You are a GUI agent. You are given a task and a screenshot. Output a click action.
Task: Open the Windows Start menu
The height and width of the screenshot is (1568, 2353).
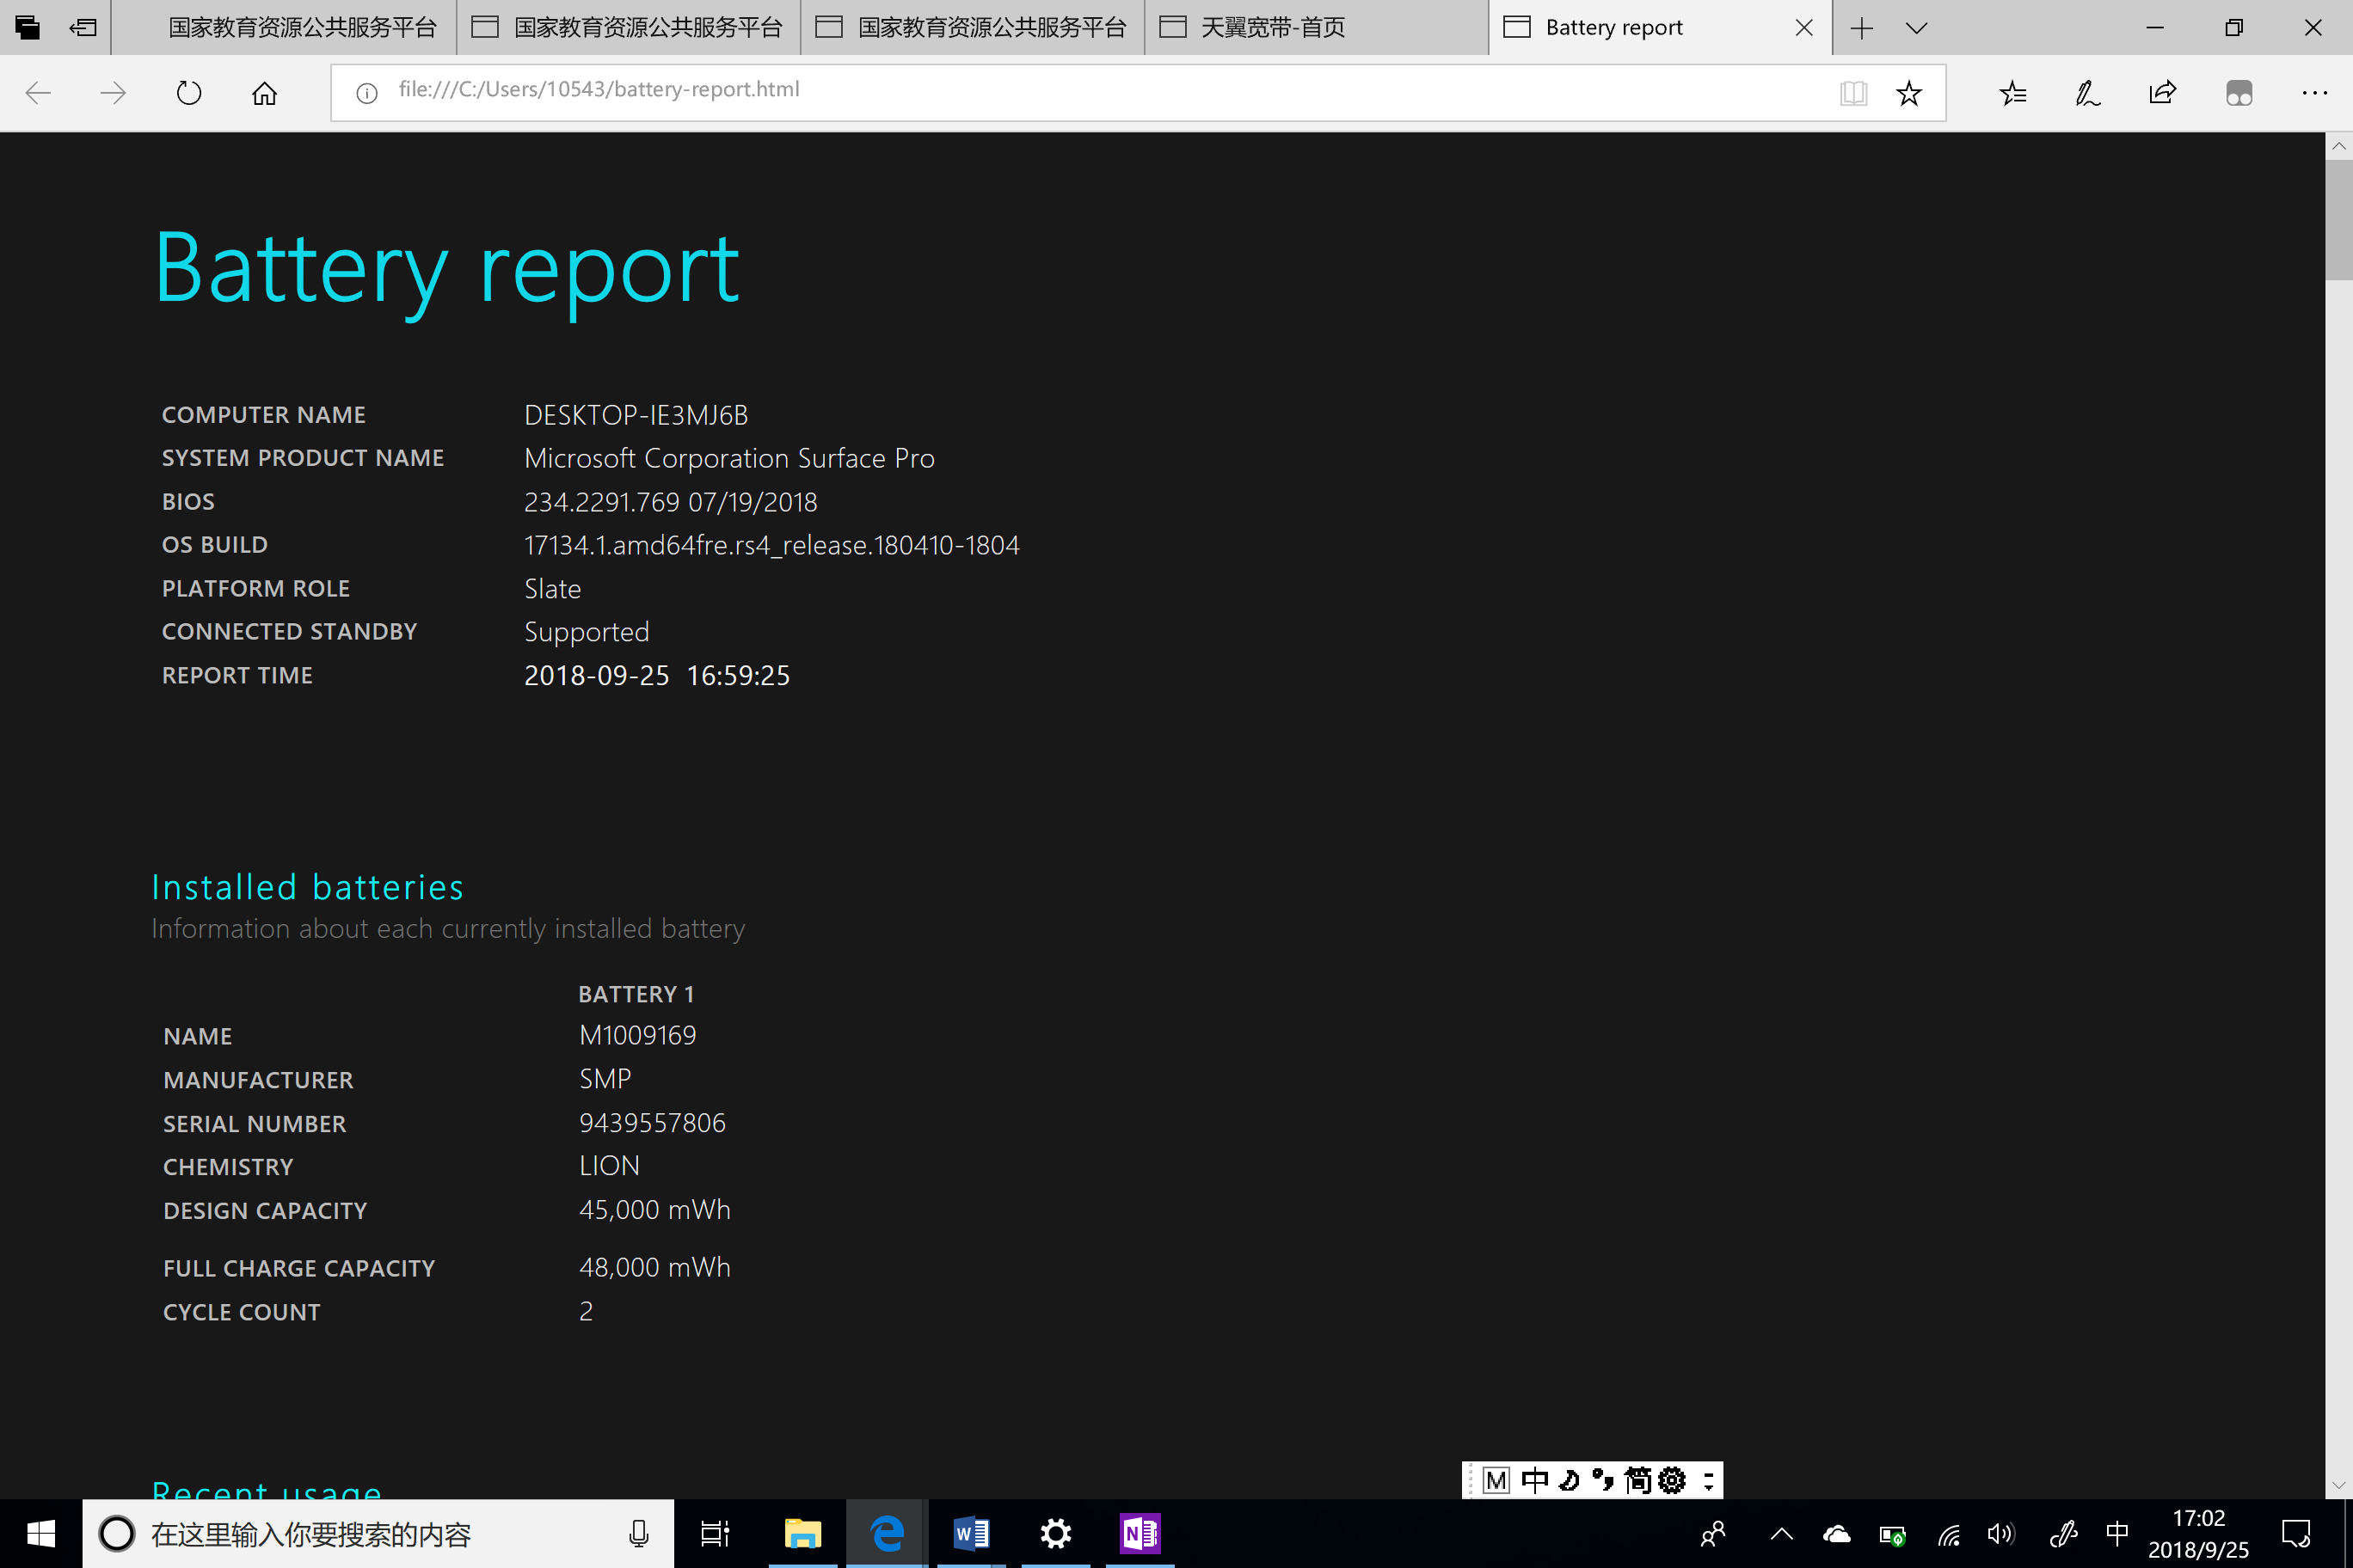tap(41, 1533)
